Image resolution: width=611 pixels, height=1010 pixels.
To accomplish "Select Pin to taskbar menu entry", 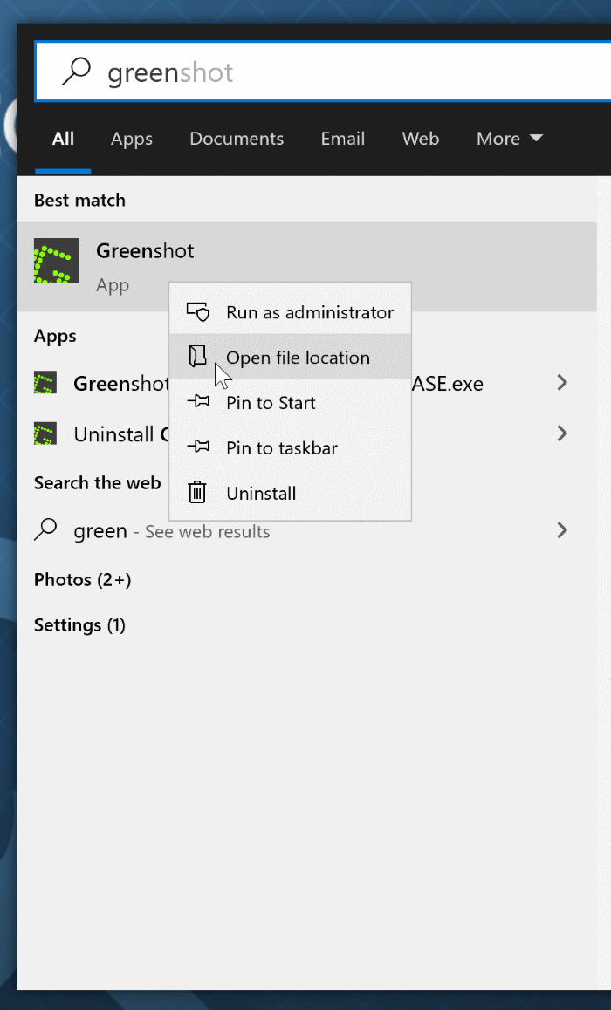I will tap(290, 447).
